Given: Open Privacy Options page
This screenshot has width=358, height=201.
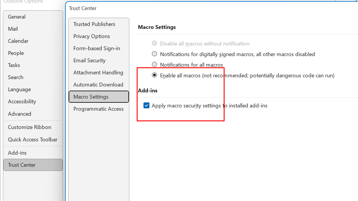Looking at the screenshot, I should (x=91, y=36).
